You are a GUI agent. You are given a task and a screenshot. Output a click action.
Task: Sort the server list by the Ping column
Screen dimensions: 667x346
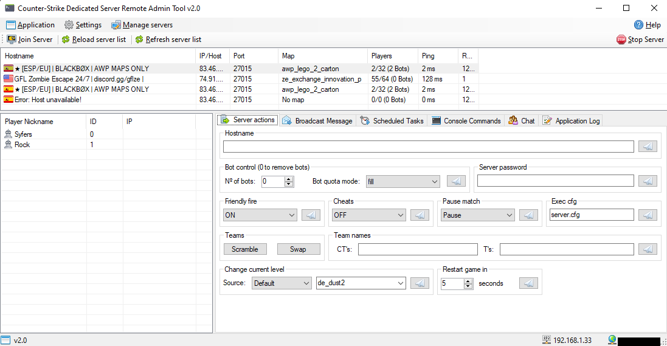click(438, 56)
